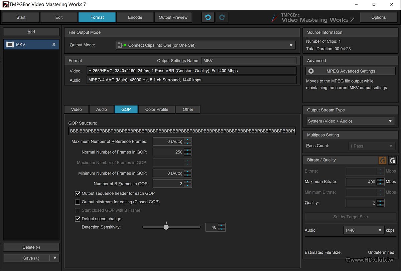Click the Detection Sensitivity slider handle
The height and width of the screenshot is (271, 401).
click(x=166, y=227)
